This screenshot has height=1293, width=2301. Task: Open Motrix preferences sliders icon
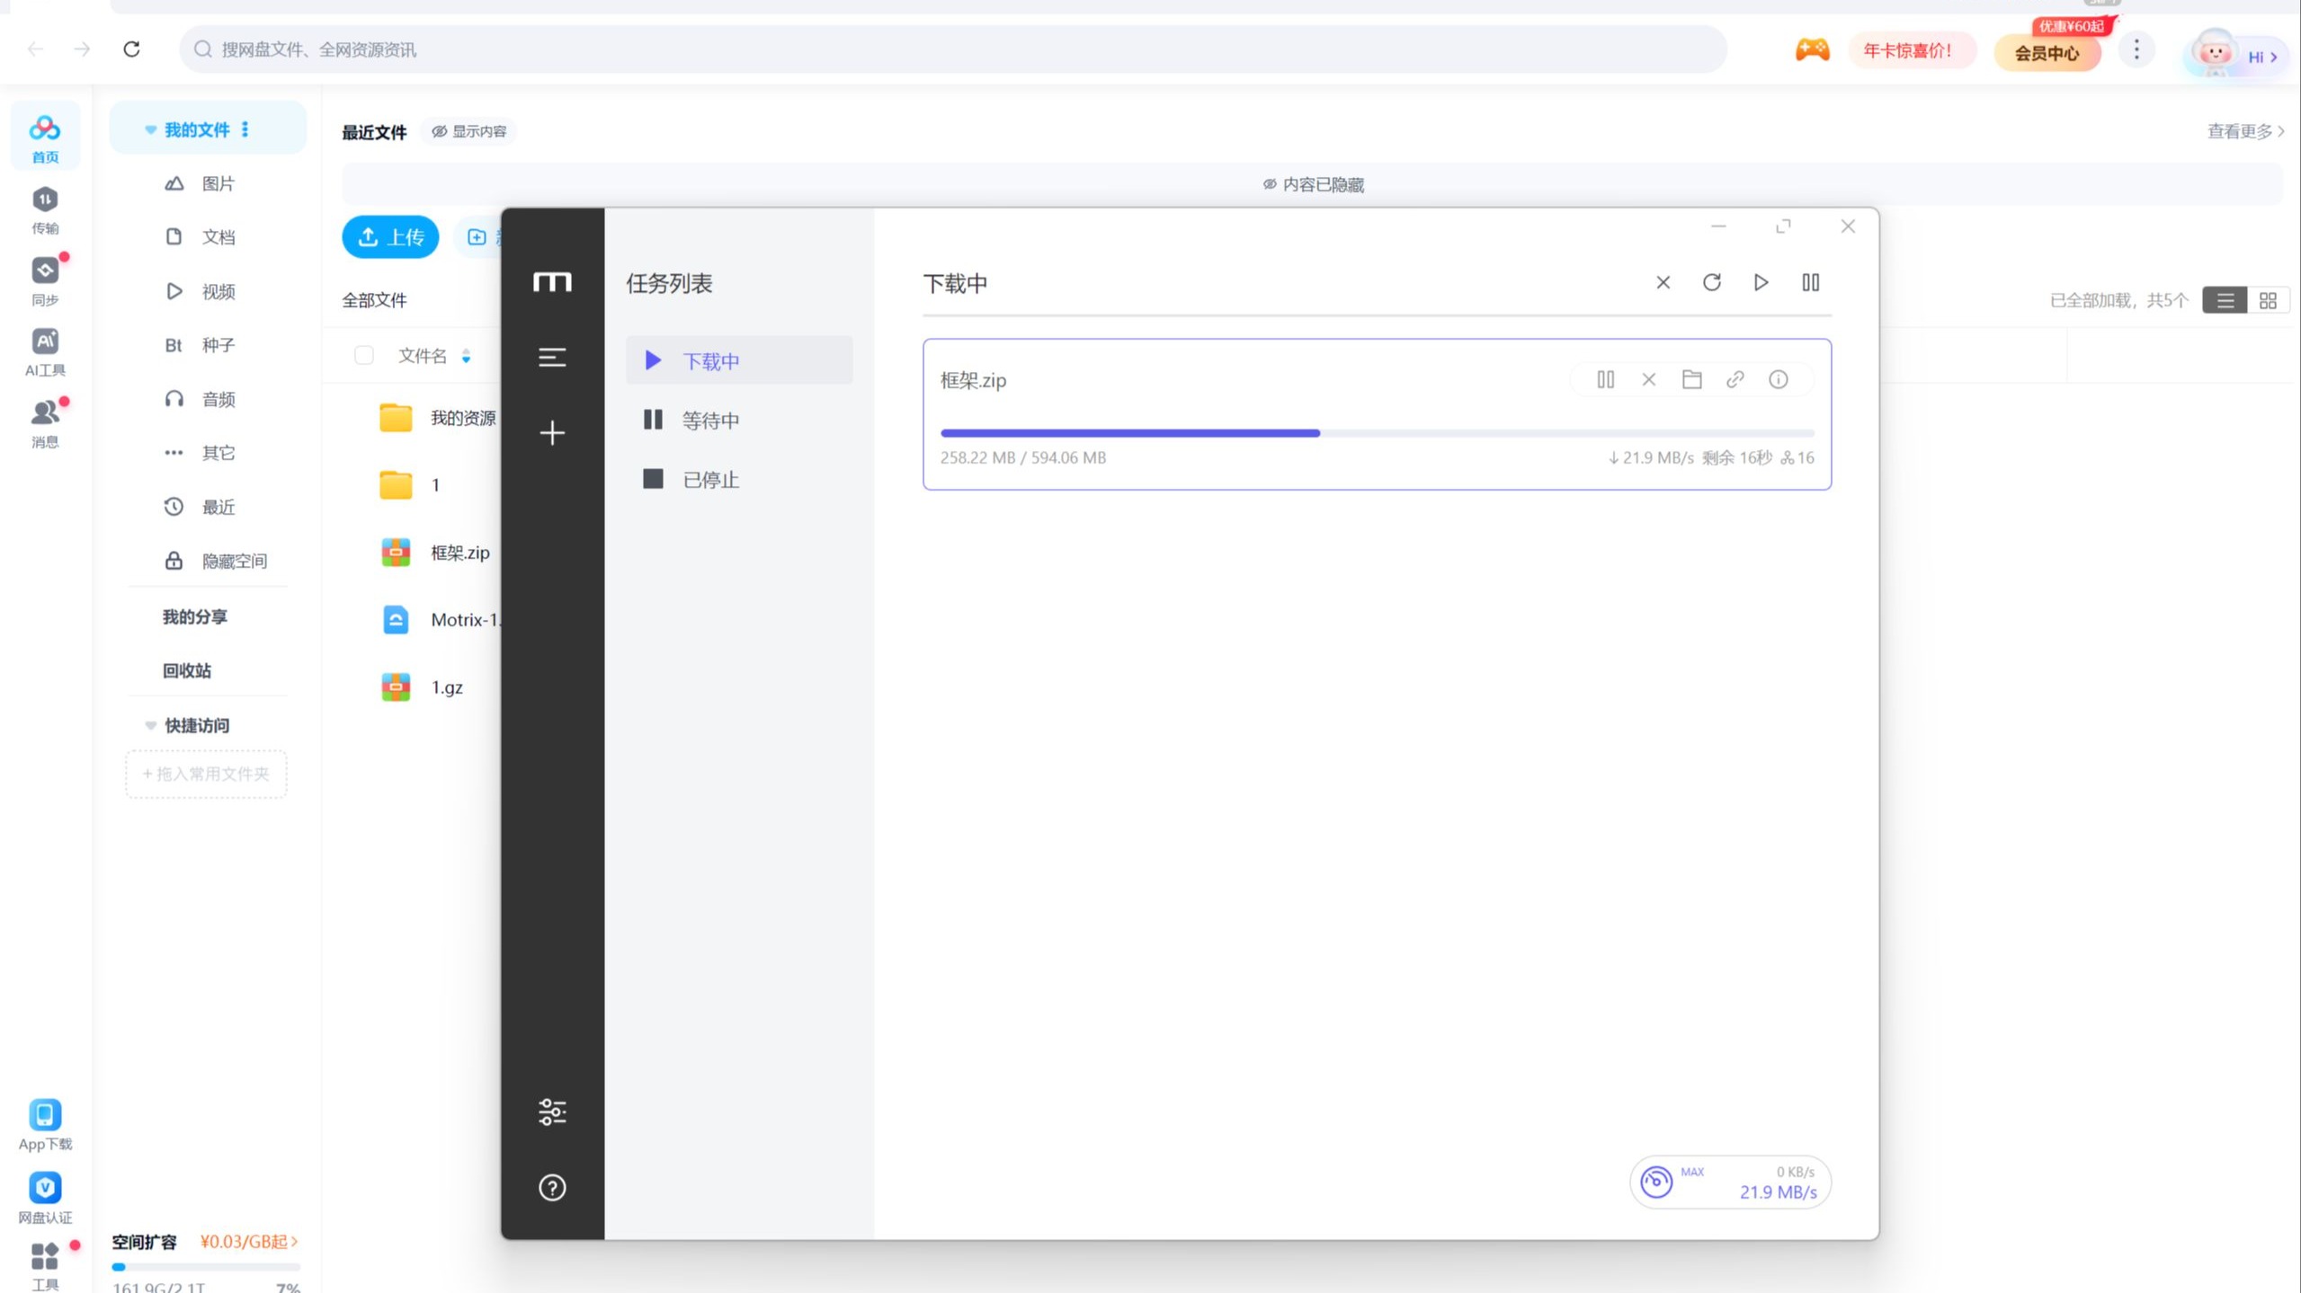tap(552, 1111)
